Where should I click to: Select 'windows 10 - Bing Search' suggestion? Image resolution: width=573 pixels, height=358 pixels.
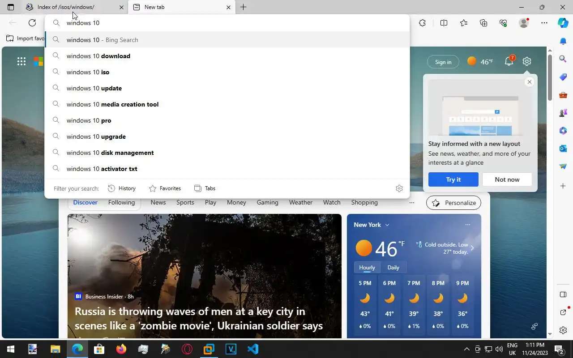tap(227, 40)
